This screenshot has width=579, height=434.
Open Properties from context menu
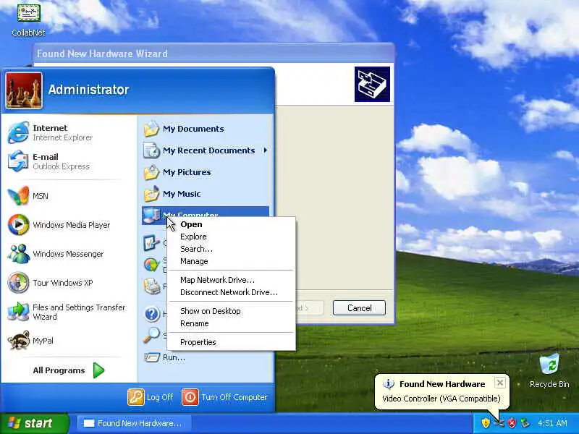(x=231, y=342)
